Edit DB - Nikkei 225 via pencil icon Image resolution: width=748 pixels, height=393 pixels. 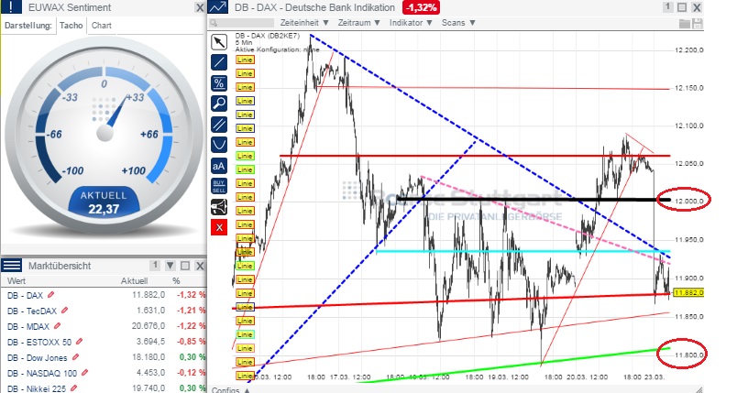click(x=73, y=388)
